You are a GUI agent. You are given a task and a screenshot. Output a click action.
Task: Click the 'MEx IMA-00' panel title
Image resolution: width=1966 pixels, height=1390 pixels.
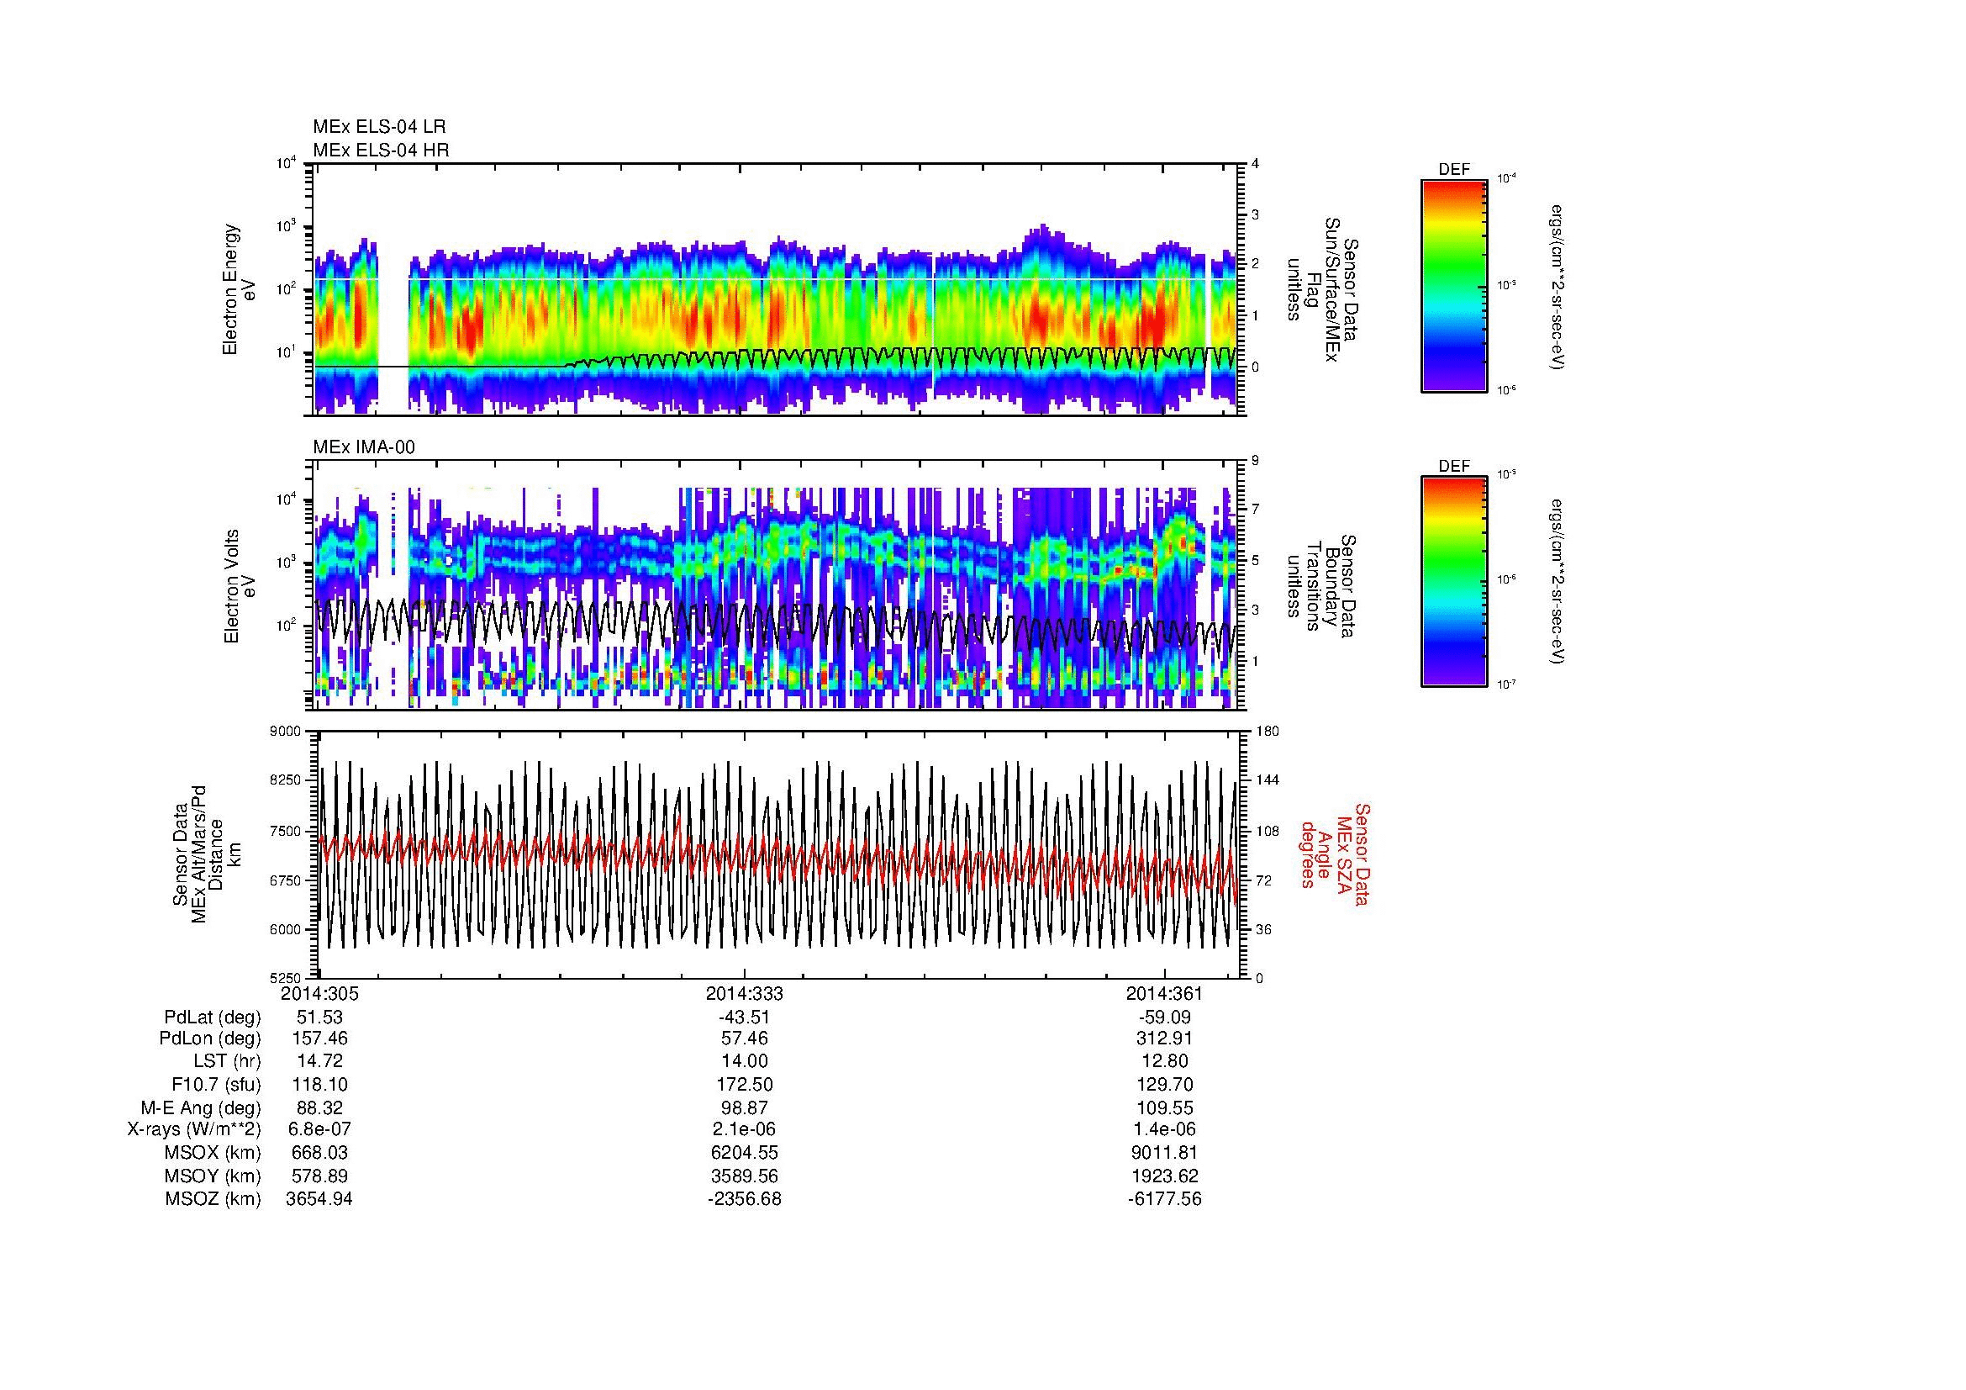[x=364, y=447]
